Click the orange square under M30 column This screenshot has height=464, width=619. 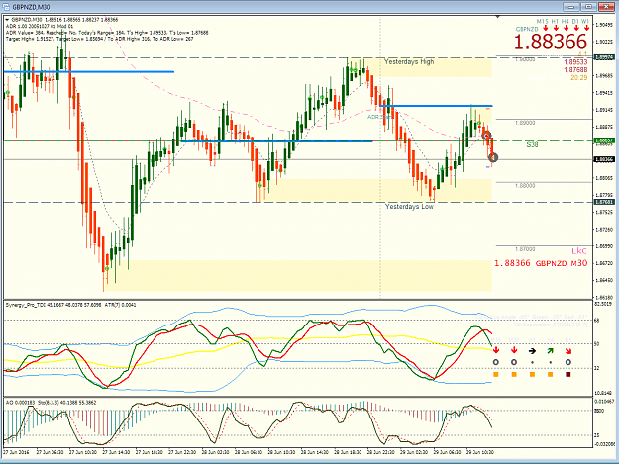click(x=514, y=375)
